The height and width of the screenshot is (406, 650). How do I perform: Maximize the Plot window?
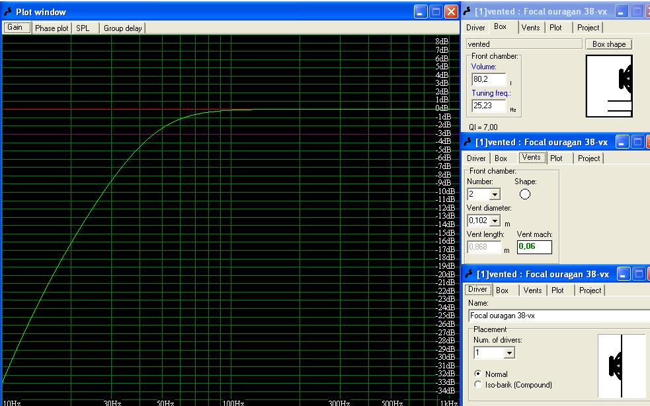tap(436, 12)
